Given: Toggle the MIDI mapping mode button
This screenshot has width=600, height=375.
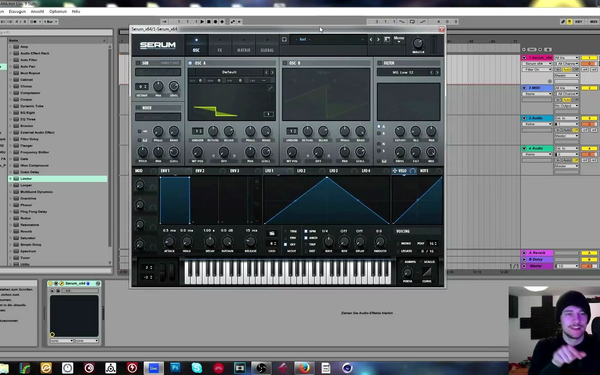Looking at the screenshot, I should [x=594, y=22].
